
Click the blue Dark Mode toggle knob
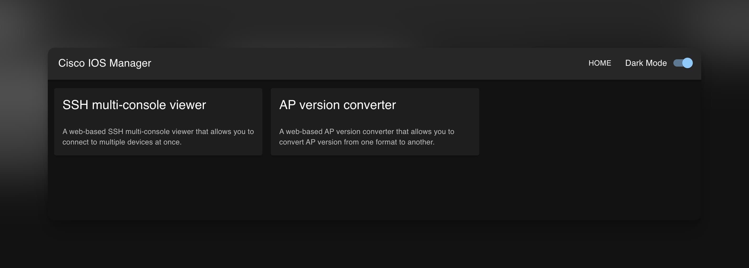(x=687, y=63)
